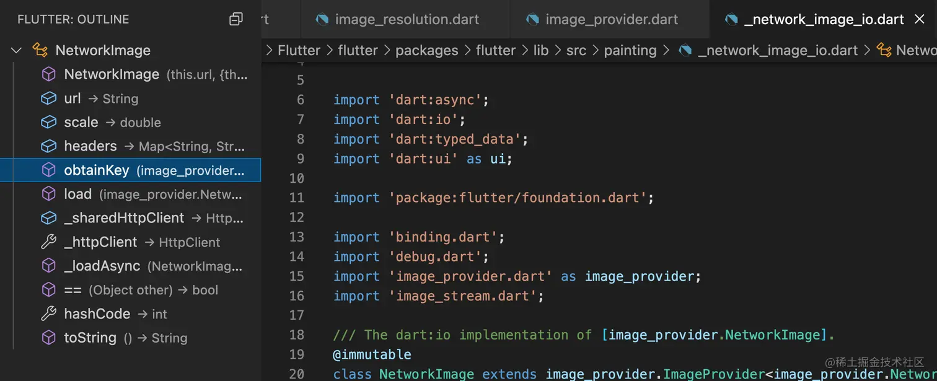Image resolution: width=937 pixels, height=381 pixels.
Task: Click the Dart file icon in breadcrumb
Action: [685, 50]
